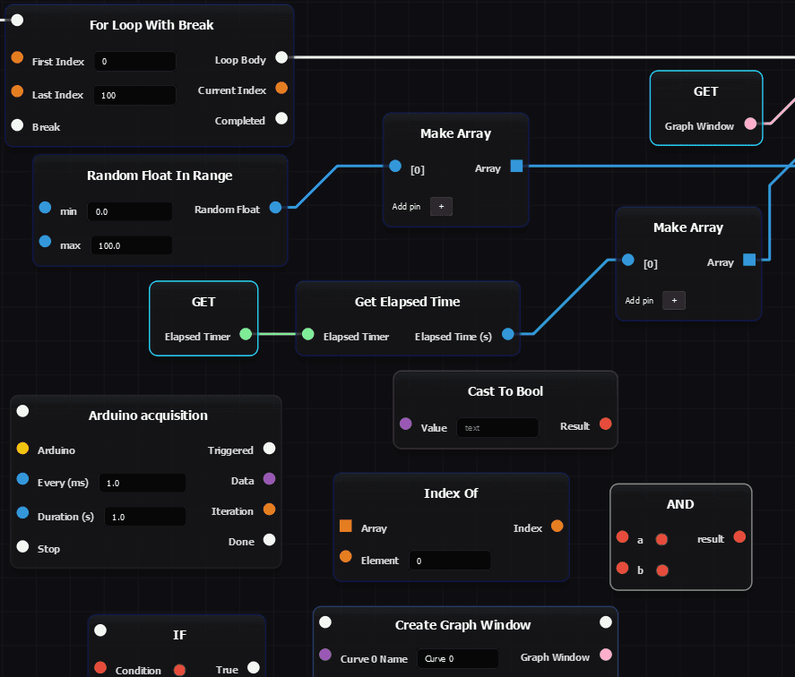795x677 pixels.
Task: Toggle the Condition checkbox in IF node
Action: [x=179, y=670]
